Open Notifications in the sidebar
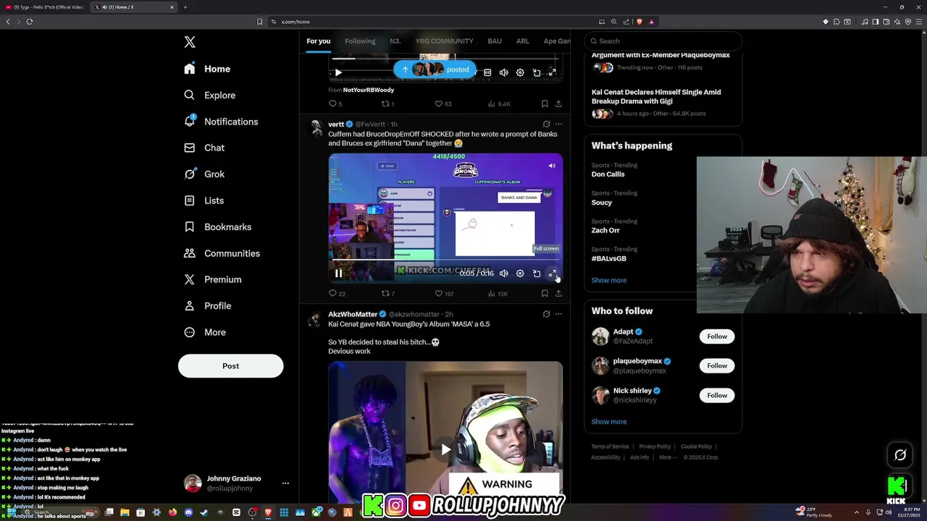 [x=221, y=122]
